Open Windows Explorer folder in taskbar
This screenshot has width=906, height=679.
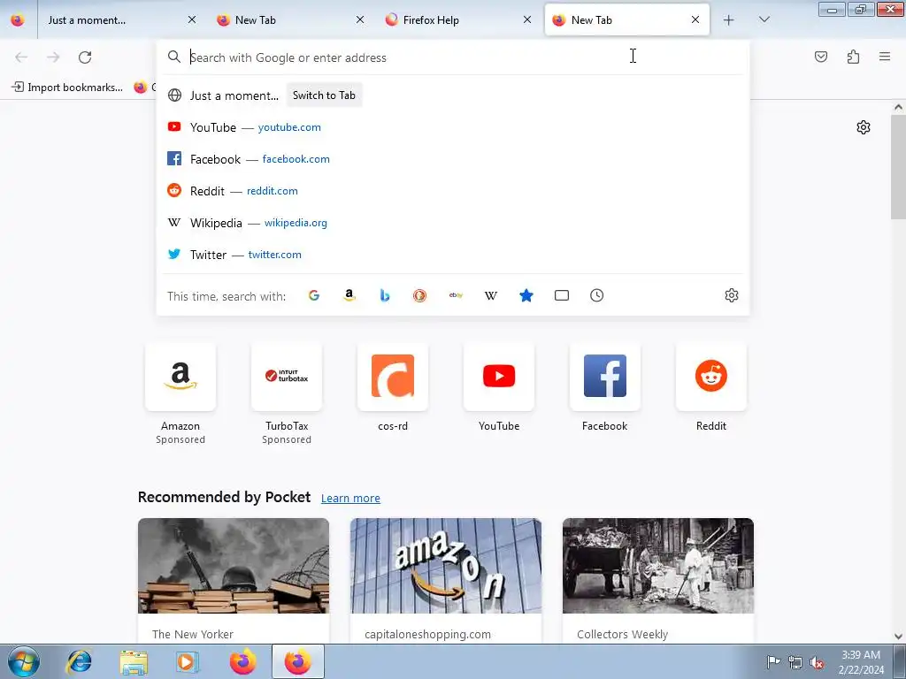[x=134, y=661]
